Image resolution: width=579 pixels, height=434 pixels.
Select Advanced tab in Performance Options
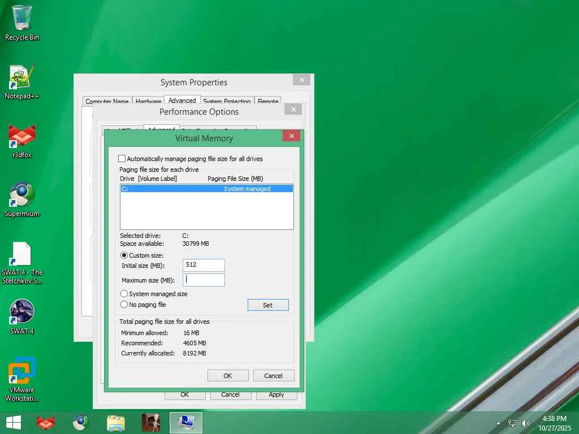click(x=161, y=128)
